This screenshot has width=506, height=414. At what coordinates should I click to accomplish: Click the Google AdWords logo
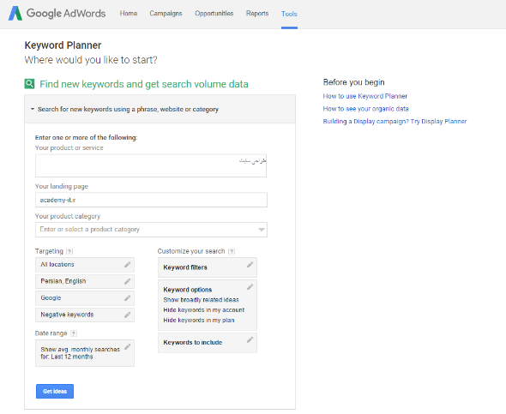click(x=57, y=13)
